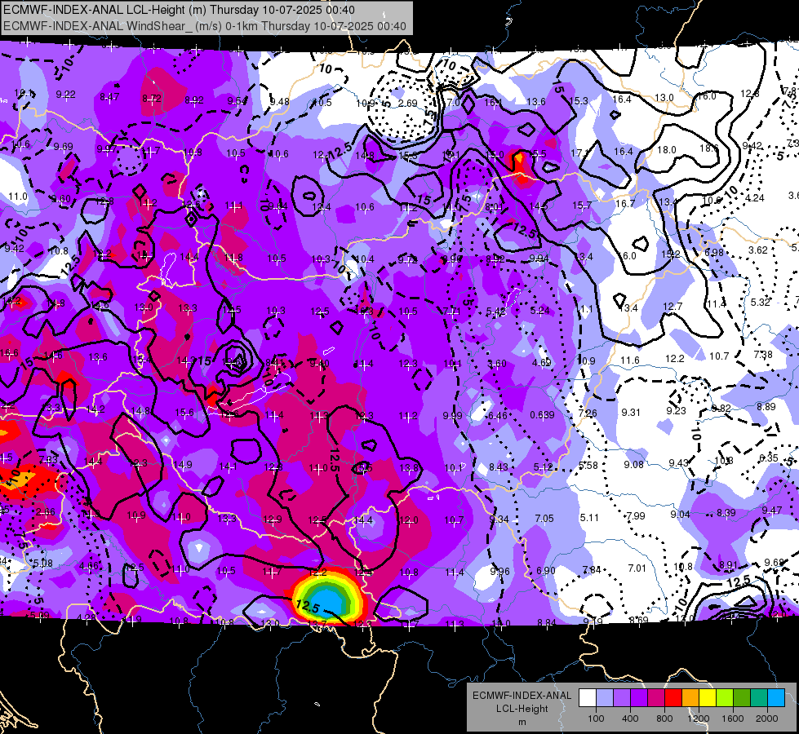Screen dimensions: 799x734
Task: Select the vivid violet legend swatch
Action: [x=639, y=698]
